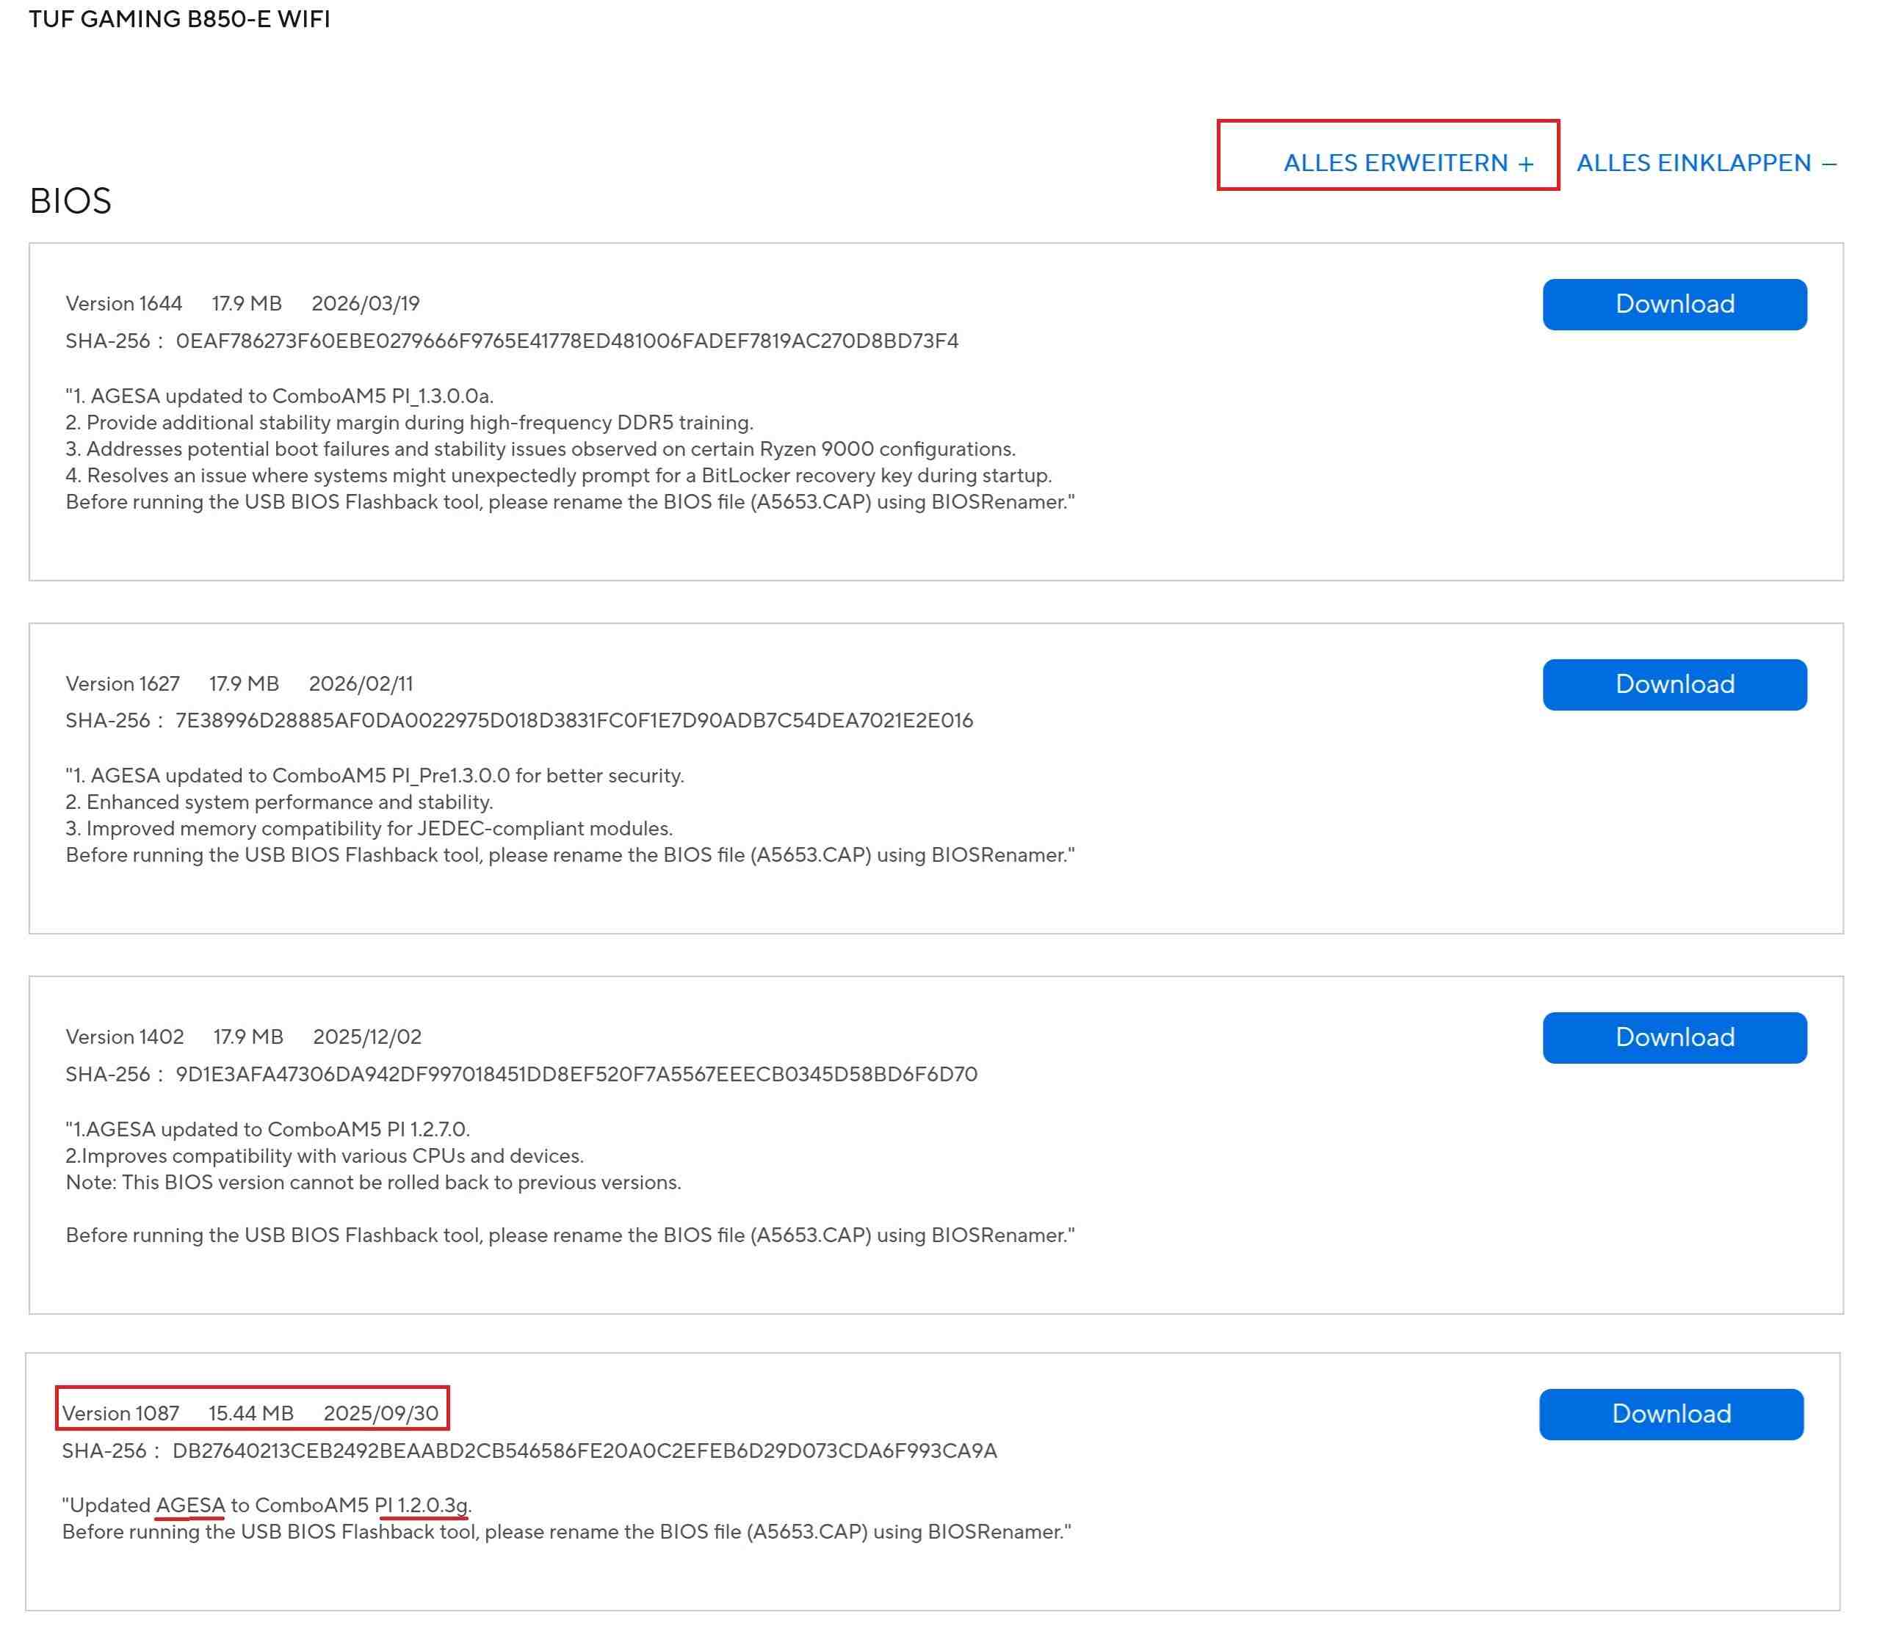
Task: Click the BIOS section heading
Action: point(70,201)
